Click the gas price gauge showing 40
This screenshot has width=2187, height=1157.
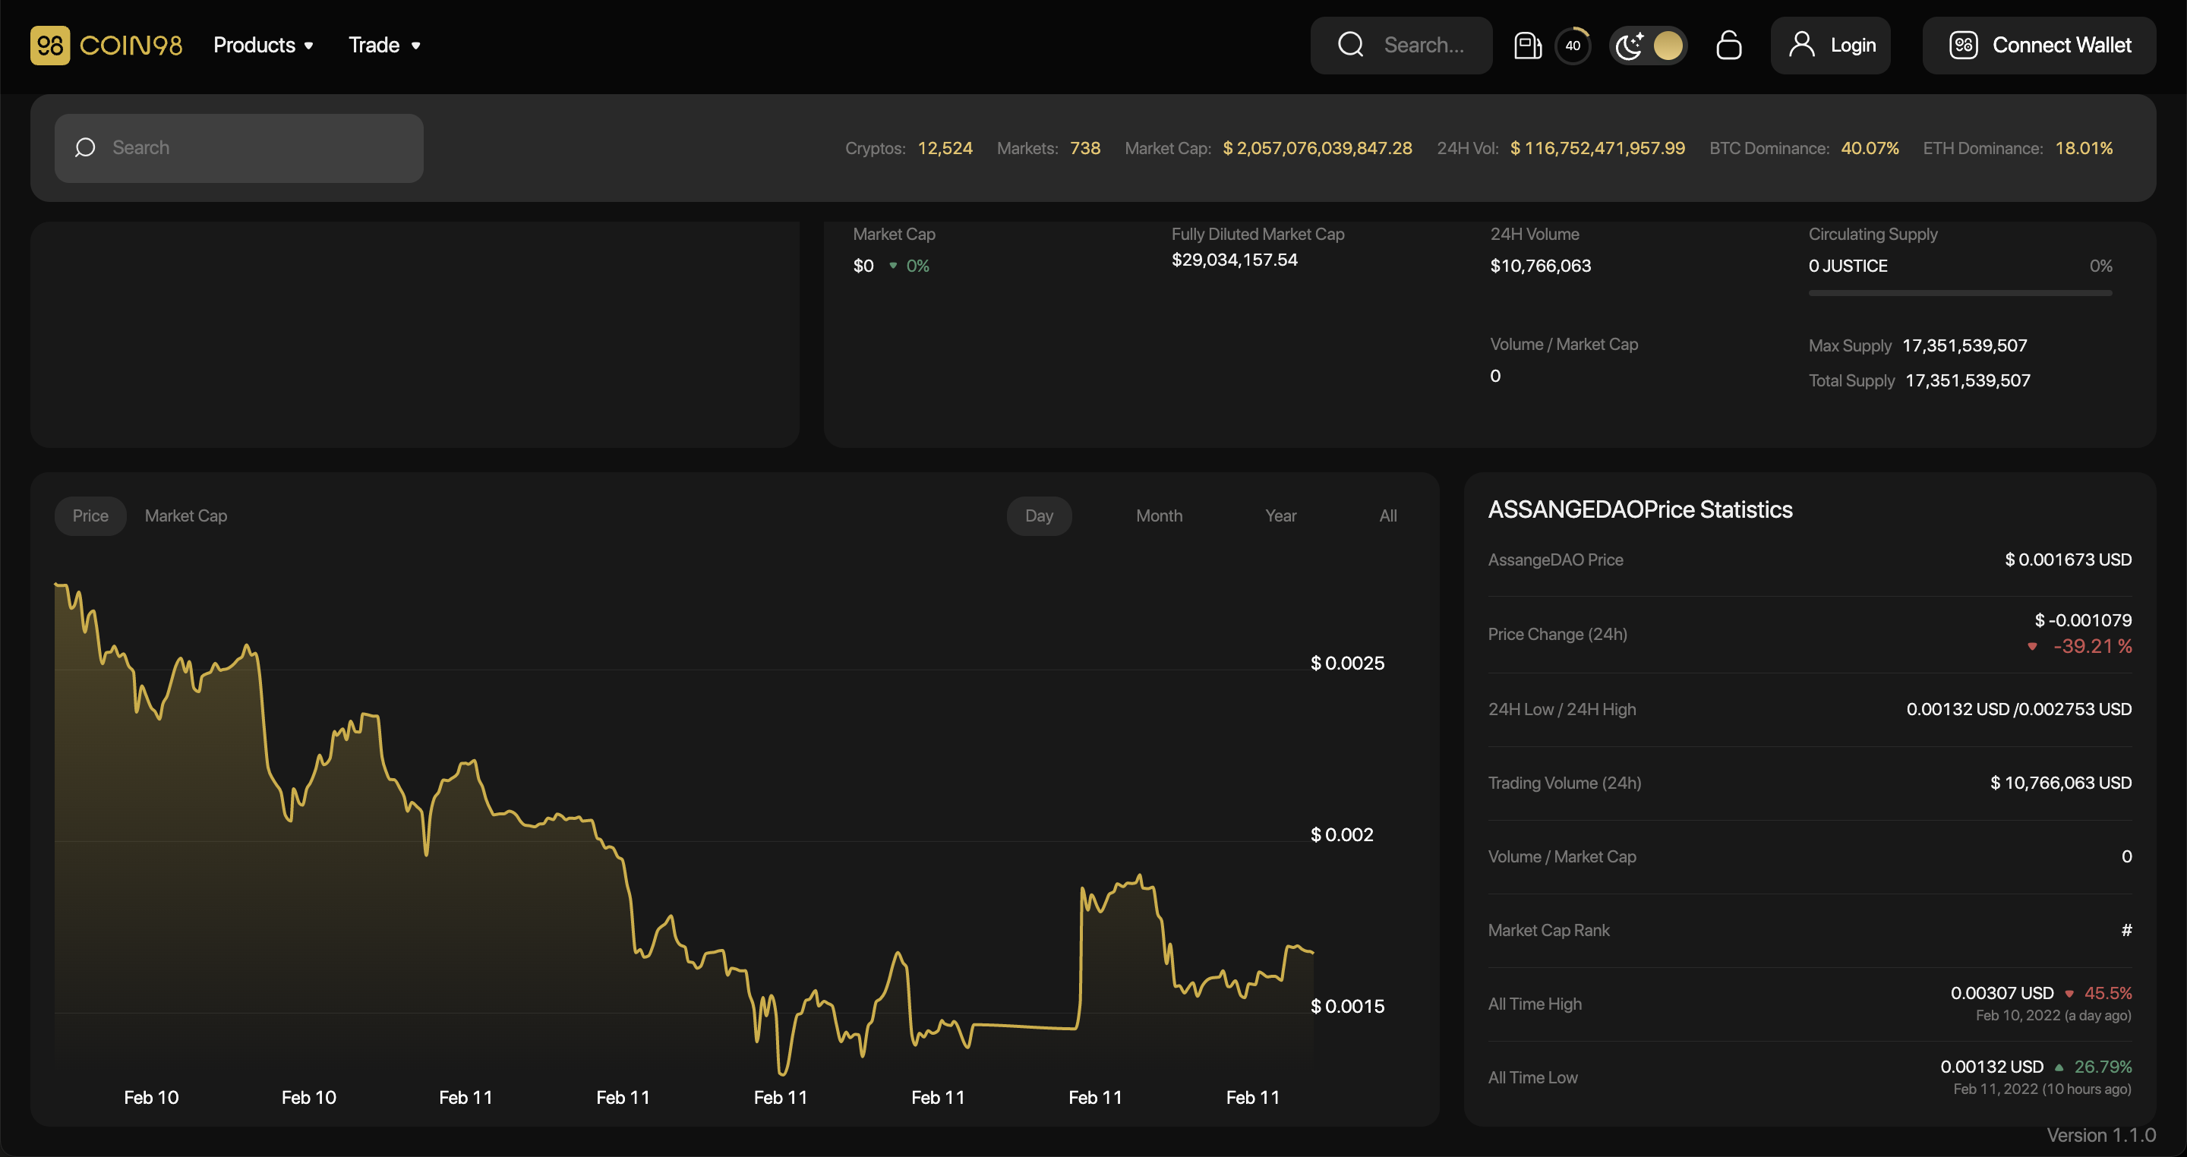tap(1573, 45)
